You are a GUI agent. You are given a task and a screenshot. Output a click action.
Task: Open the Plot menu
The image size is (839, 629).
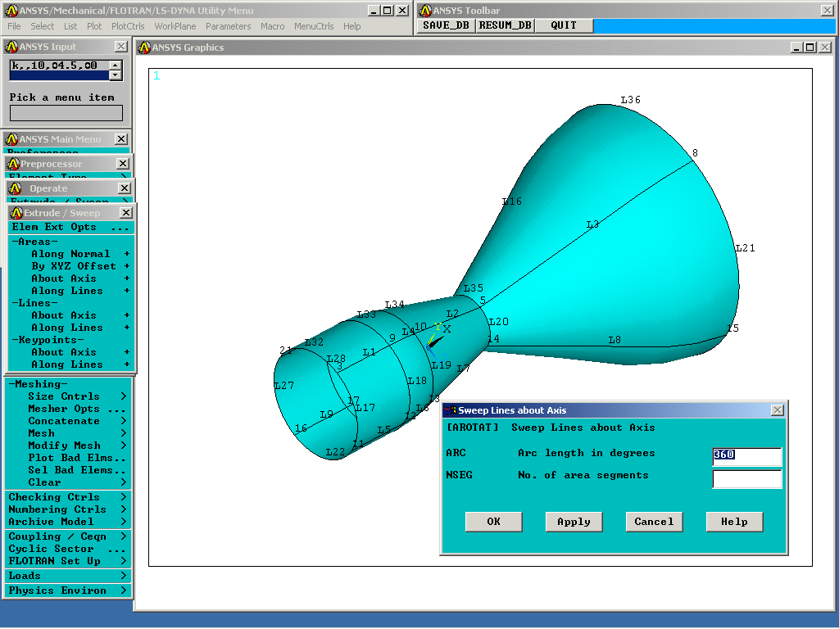(x=94, y=26)
